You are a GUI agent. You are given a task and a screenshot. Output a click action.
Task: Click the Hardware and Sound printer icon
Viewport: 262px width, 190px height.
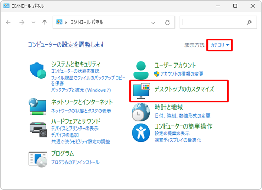(x=38, y=130)
